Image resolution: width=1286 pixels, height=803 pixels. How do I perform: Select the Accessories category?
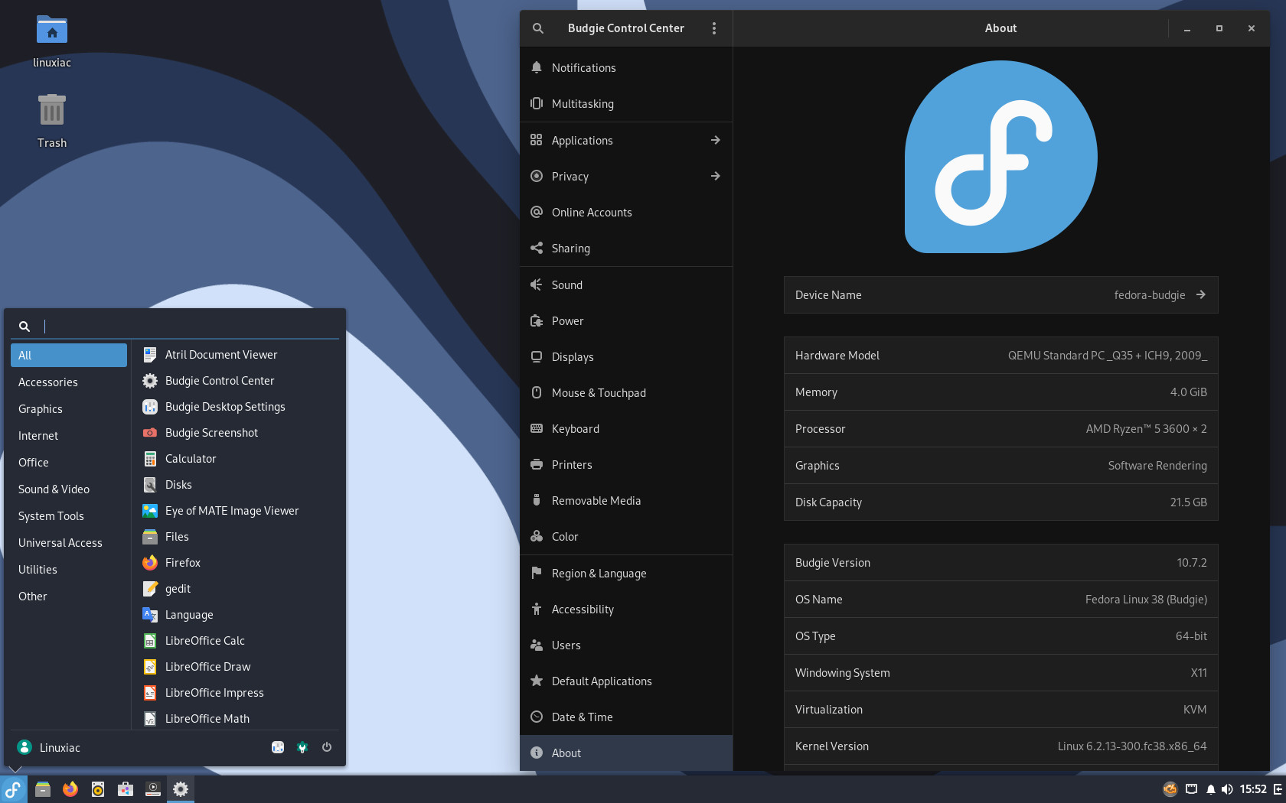(x=69, y=382)
